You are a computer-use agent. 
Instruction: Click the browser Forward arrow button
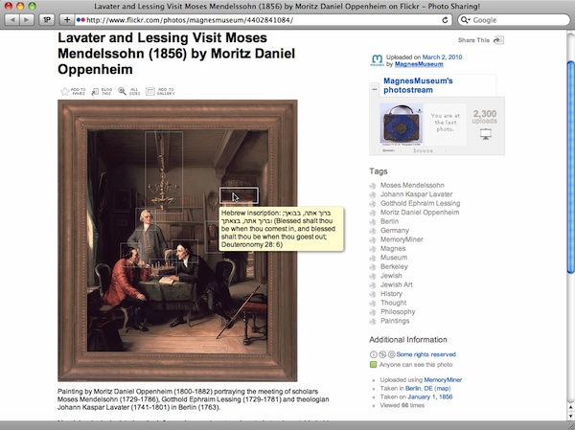point(26,19)
